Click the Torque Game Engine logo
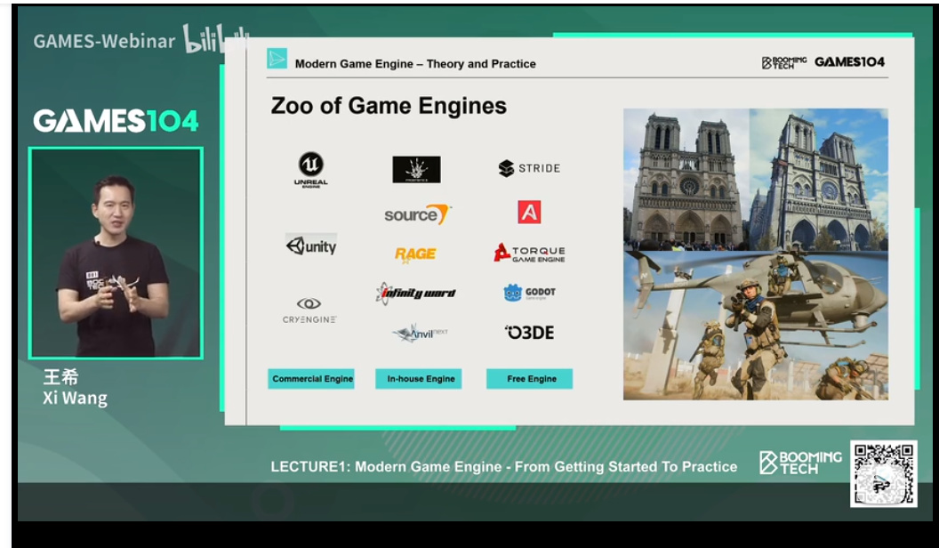The image size is (939, 548). tap(529, 253)
